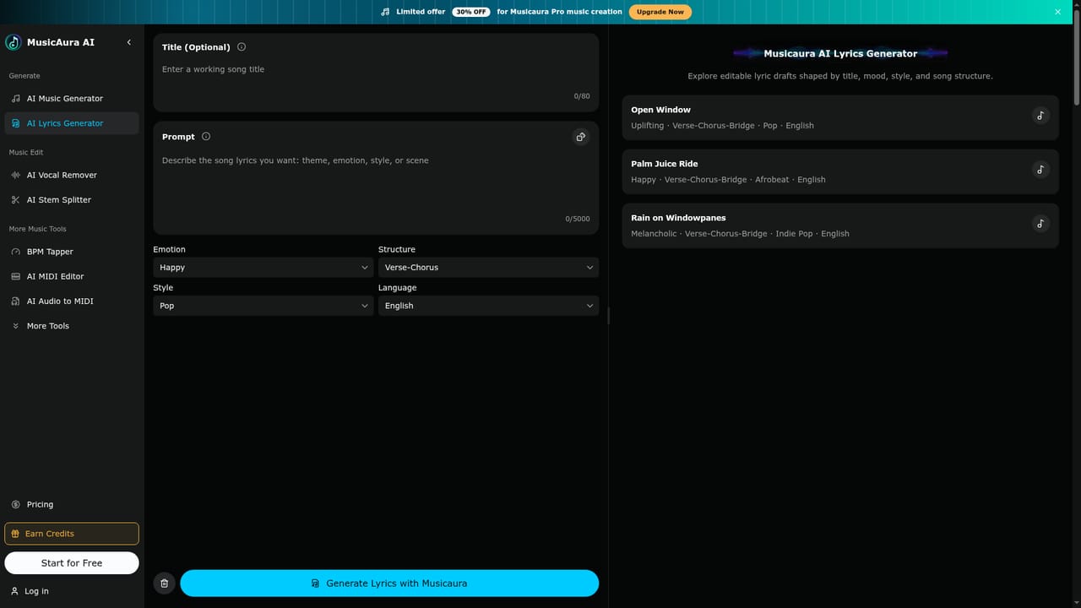Expand More Tools in the sidebar
Screen dimensions: 1081x608
click(72, 326)
